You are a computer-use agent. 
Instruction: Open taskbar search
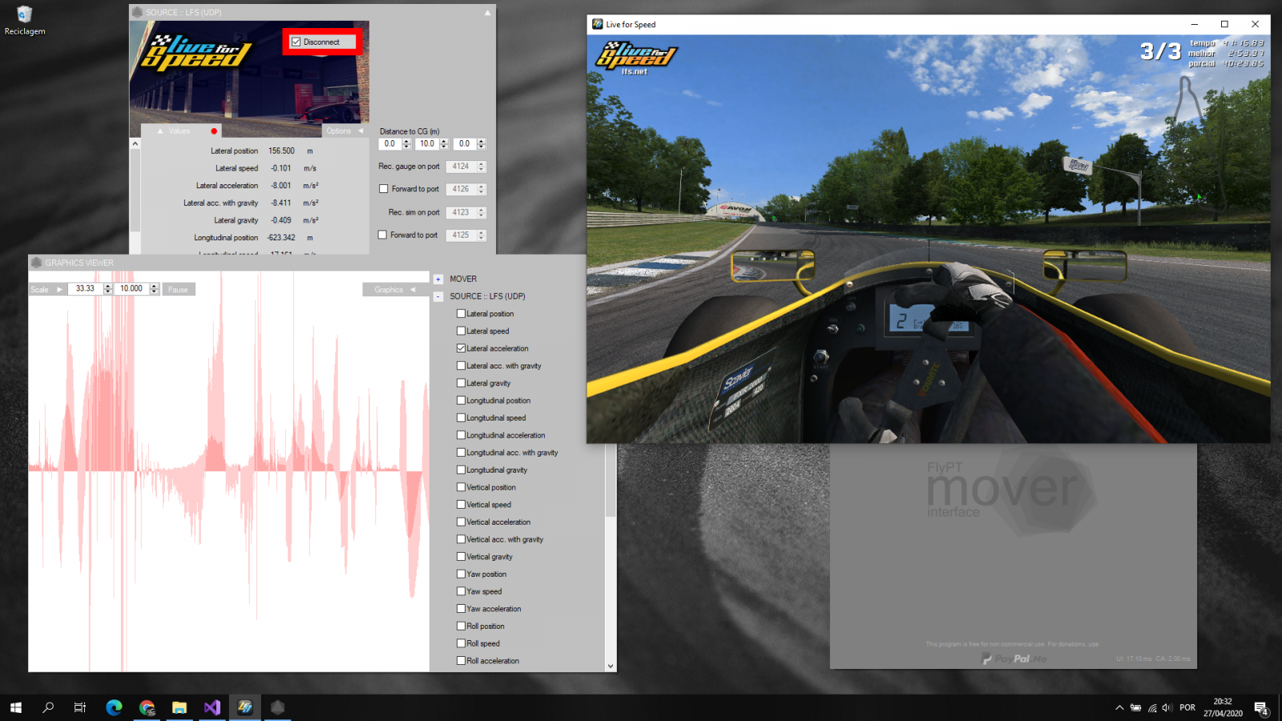[x=48, y=707]
